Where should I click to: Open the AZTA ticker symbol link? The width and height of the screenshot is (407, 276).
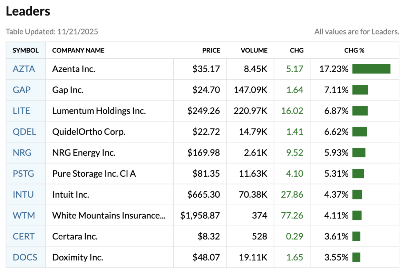[24, 69]
